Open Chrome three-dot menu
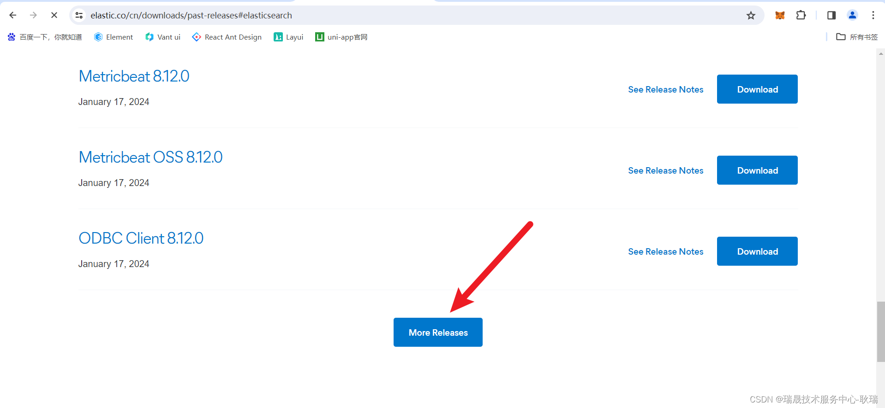Screen dimensions: 885x408 (x=873, y=15)
